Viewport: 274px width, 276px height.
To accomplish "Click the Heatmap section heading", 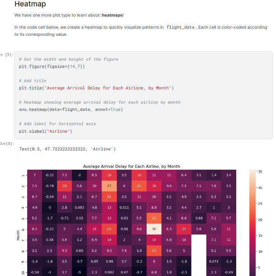I will coord(30,5).
